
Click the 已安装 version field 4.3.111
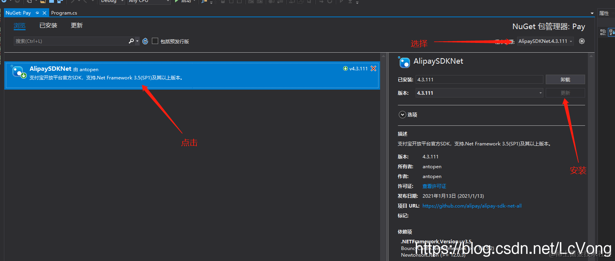coord(479,79)
